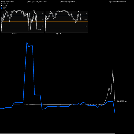Click the 9.68 value in FAST chart

click(x=39, y=29)
